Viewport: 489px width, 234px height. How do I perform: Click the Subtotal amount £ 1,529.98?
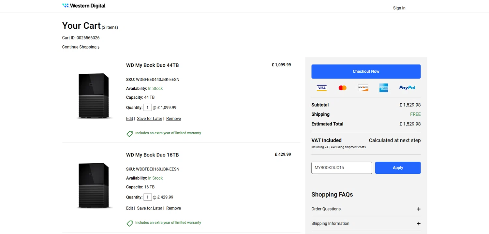(x=410, y=105)
